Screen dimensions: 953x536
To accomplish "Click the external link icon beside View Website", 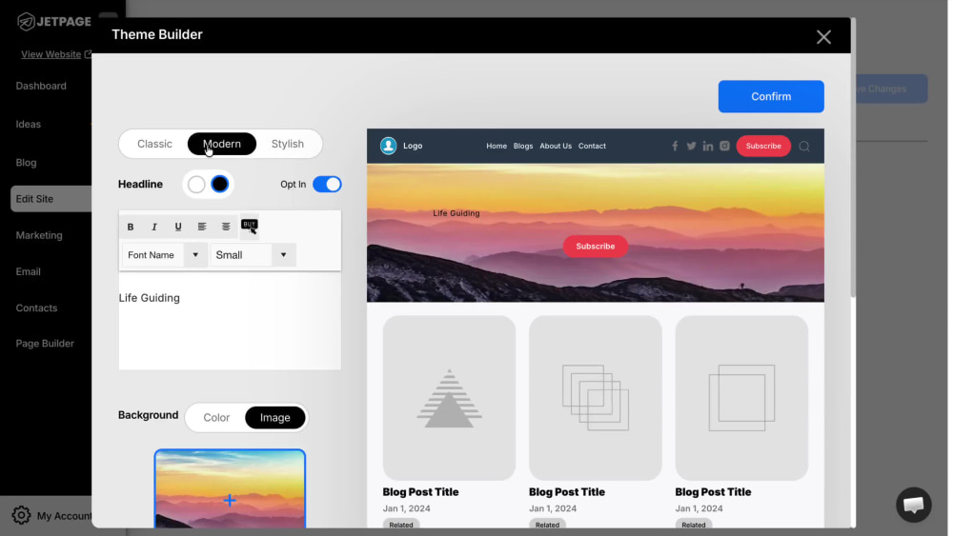I will pyautogui.click(x=88, y=54).
